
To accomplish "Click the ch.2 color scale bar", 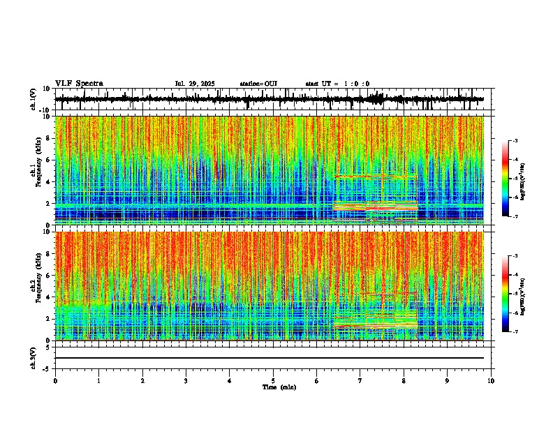I will [x=506, y=294].
